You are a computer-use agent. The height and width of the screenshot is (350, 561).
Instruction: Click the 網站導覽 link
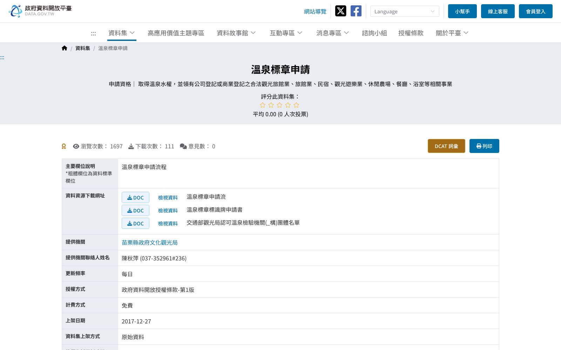[x=315, y=12]
